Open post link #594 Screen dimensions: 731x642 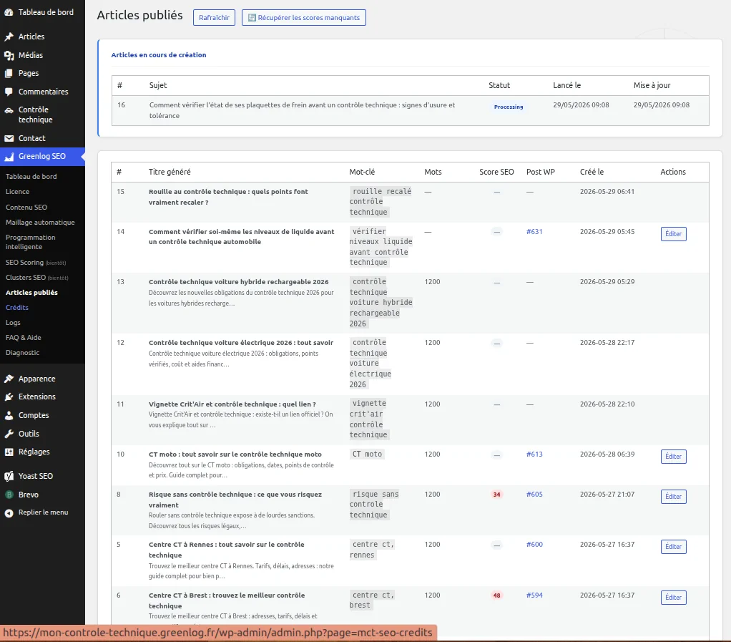[534, 595]
